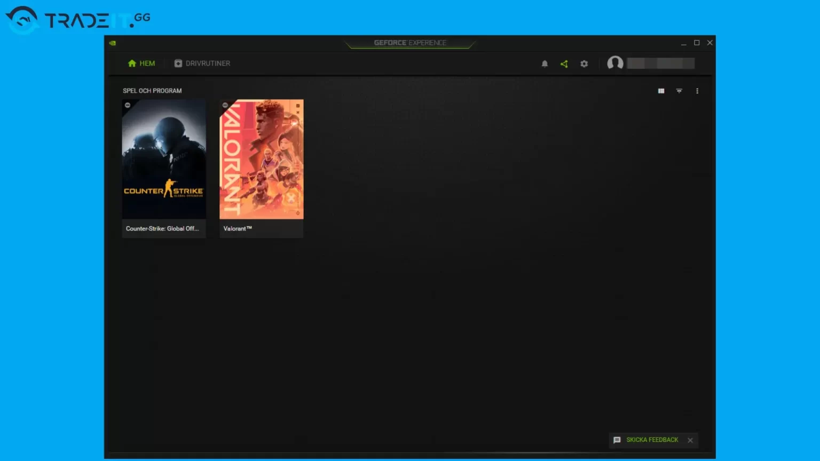Screen dimensions: 820x461
Task: Maximize the GeForce Experience window
Action: point(697,43)
